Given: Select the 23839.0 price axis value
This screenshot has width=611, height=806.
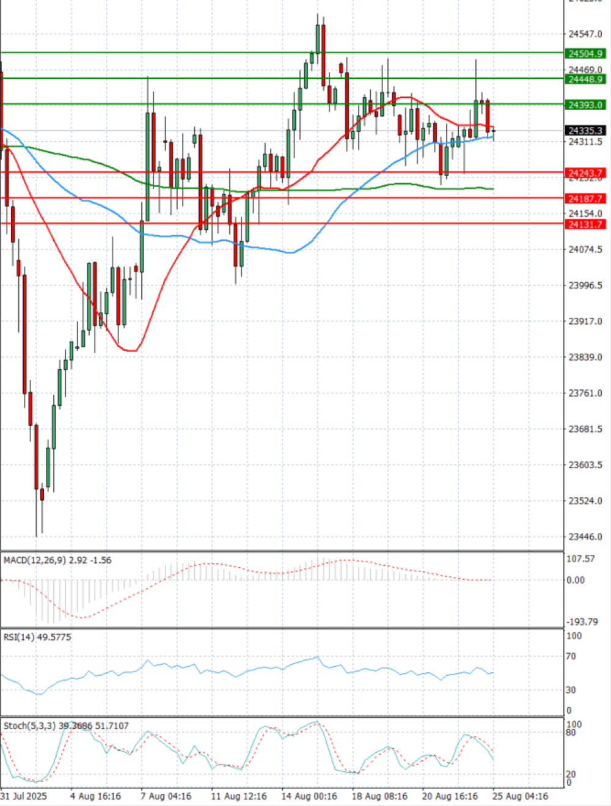Looking at the screenshot, I should [585, 357].
